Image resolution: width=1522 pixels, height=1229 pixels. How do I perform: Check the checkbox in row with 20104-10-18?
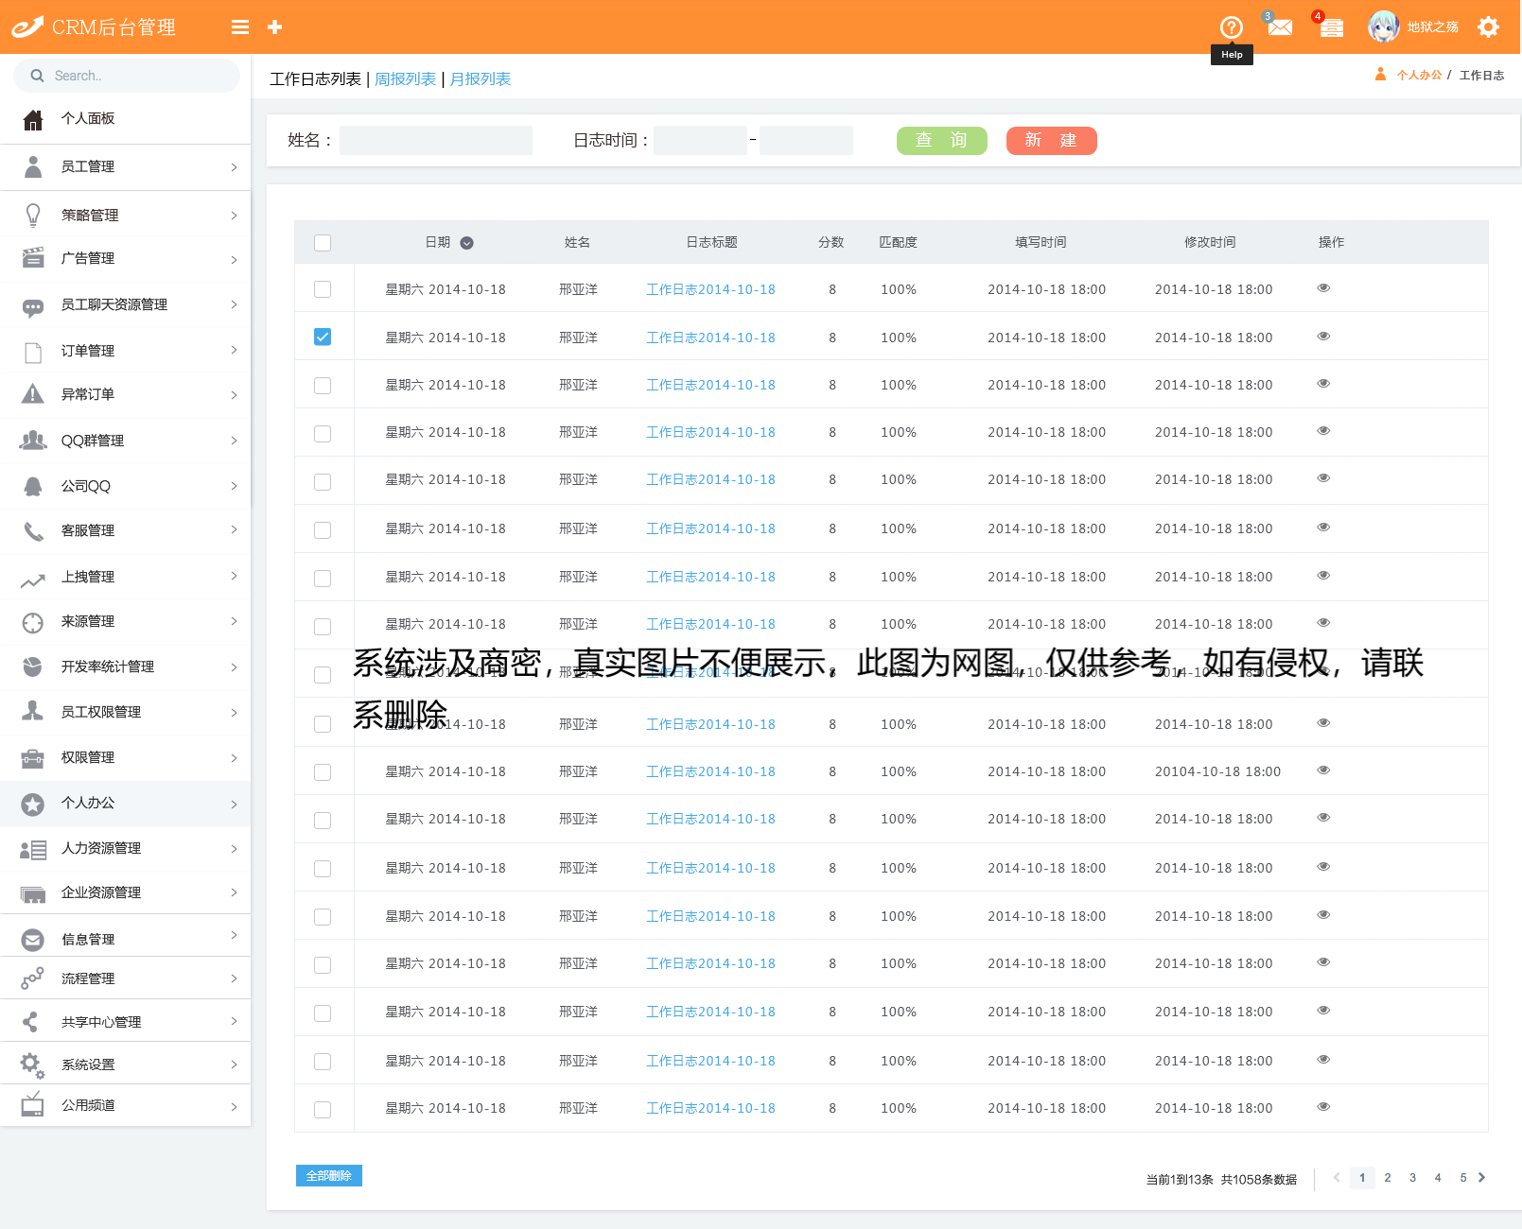click(x=323, y=772)
